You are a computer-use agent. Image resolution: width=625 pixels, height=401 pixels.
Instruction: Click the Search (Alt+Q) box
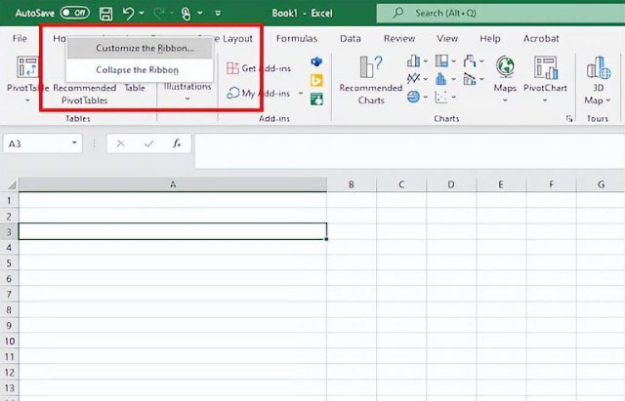pos(501,13)
